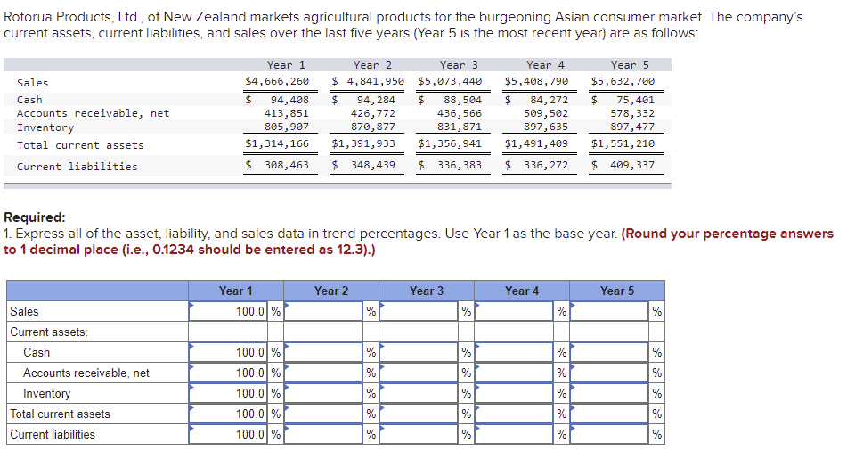Select the Cash Year 5 input field
The height and width of the screenshot is (451, 847).
(x=609, y=352)
